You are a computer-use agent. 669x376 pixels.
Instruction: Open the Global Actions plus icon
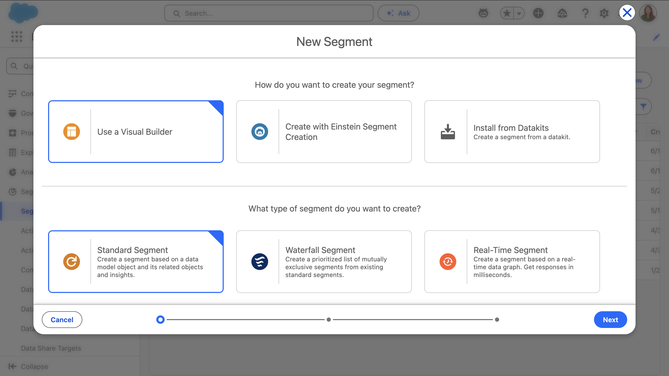(x=538, y=13)
